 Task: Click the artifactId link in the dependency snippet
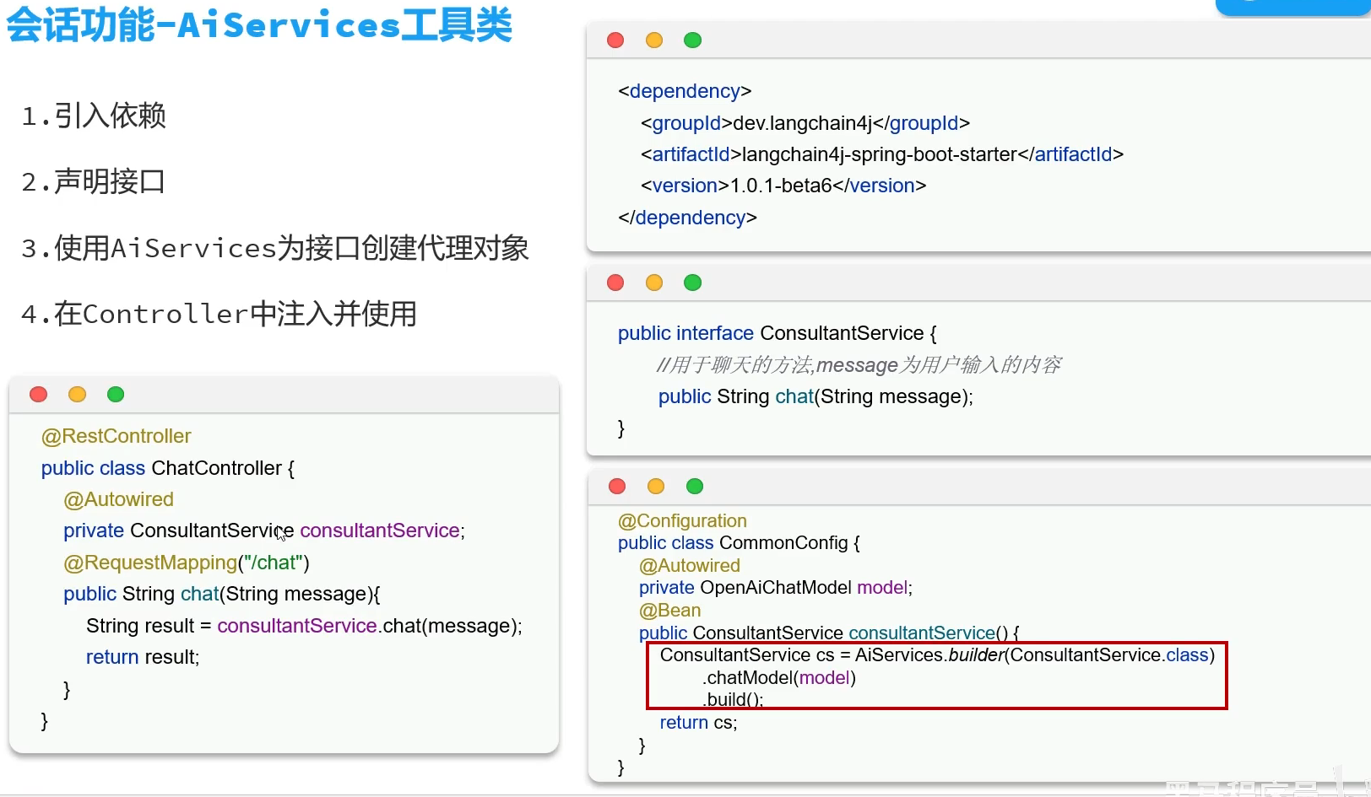[690, 154]
